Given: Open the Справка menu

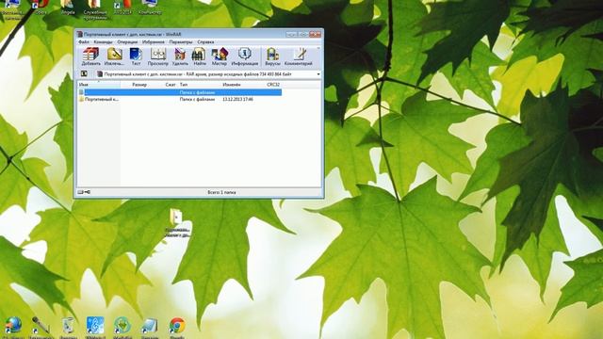Looking at the screenshot, I should (x=205, y=41).
